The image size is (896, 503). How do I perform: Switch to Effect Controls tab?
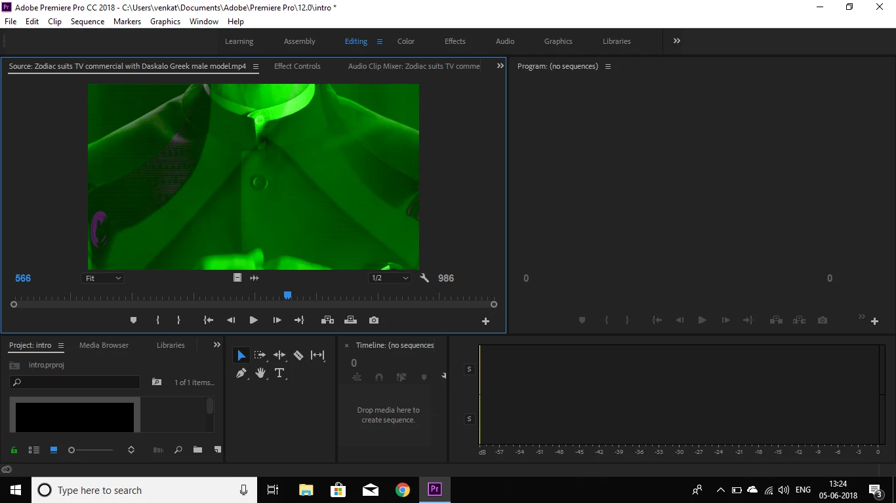(297, 66)
